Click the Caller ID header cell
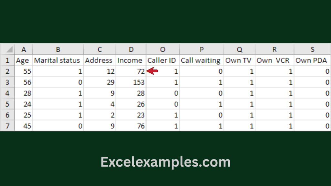This screenshot has height=186, width=331. coord(162,60)
